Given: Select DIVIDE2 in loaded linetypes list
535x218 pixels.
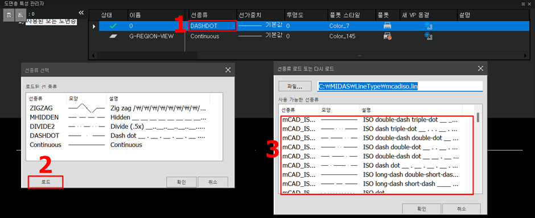Looking at the screenshot, I should click(118, 127).
